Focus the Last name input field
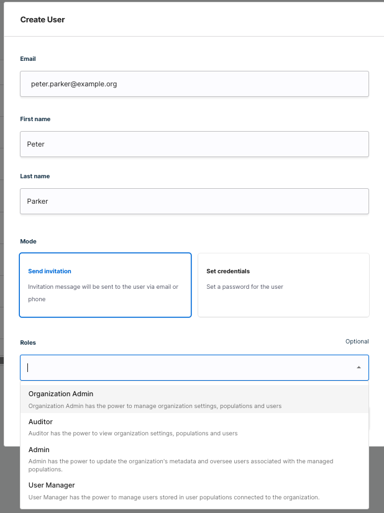384x513 pixels. point(194,201)
